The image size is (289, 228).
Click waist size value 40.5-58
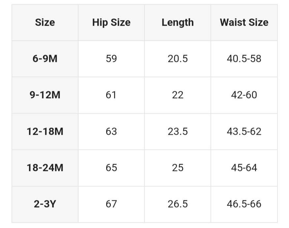pos(244,59)
